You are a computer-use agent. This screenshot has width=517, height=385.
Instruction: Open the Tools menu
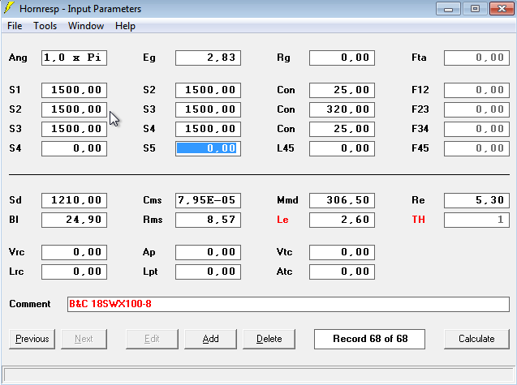click(x=45, y=26)
